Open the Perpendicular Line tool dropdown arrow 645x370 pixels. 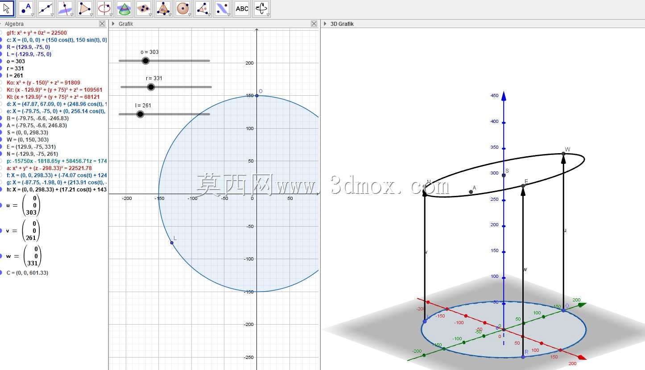pyautogui.click(x=71, y=15)
